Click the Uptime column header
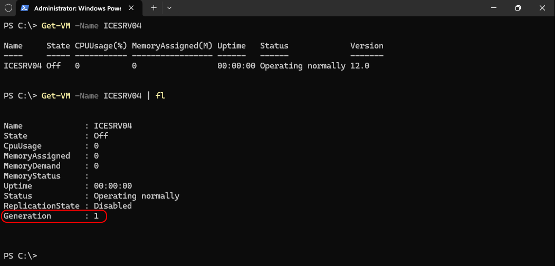Image resolution: width=555 pixels, height=266 pixels. pos(232,46)
